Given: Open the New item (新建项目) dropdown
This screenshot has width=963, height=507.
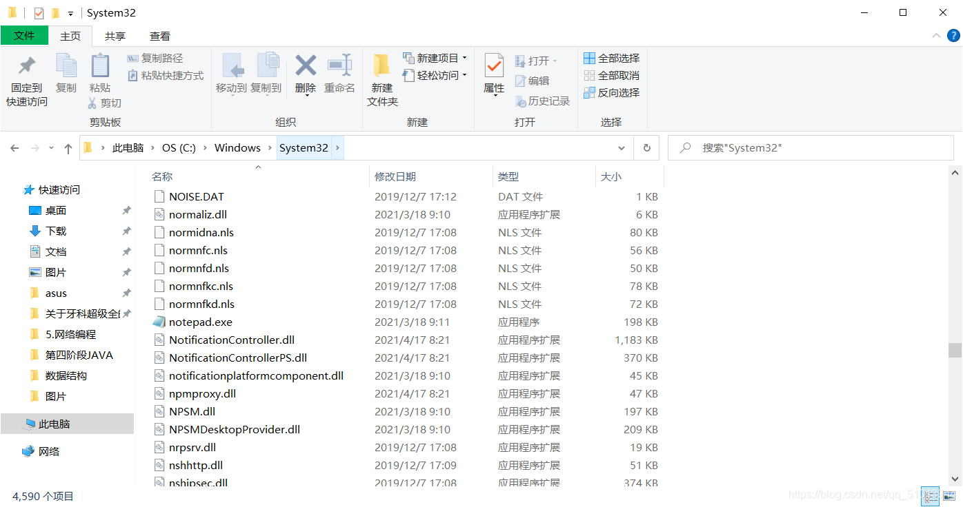Looking at the screenshot, I should [x=435, y=58].
